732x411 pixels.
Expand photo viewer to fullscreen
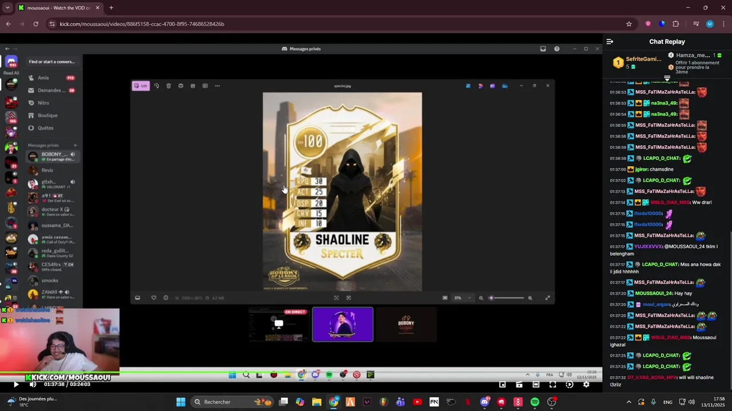547,298
